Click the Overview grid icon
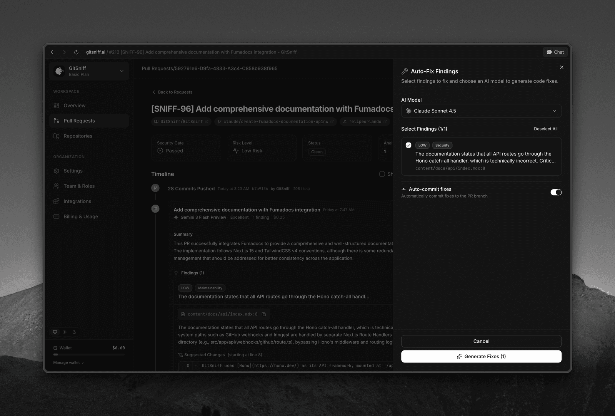The width and height of the screenshot is (615, 416). click(x=57, y=106)
